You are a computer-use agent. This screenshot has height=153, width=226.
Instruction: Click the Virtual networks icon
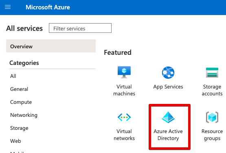(x=124, y=117)
